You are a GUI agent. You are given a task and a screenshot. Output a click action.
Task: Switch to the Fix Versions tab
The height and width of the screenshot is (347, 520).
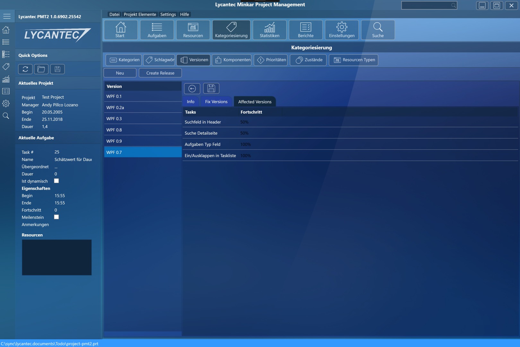click(216, 102)
